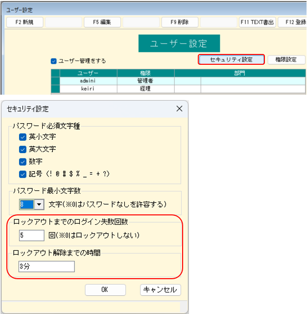Click the F9 削除 toolbar button
Image resolution: width=307 pixels, height=314 pixels.
[x=180, y=22]
